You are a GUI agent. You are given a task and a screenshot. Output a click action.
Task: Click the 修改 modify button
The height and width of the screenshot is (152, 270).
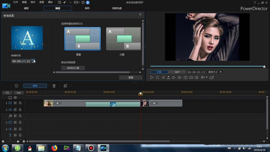click(x=35, y=86)
